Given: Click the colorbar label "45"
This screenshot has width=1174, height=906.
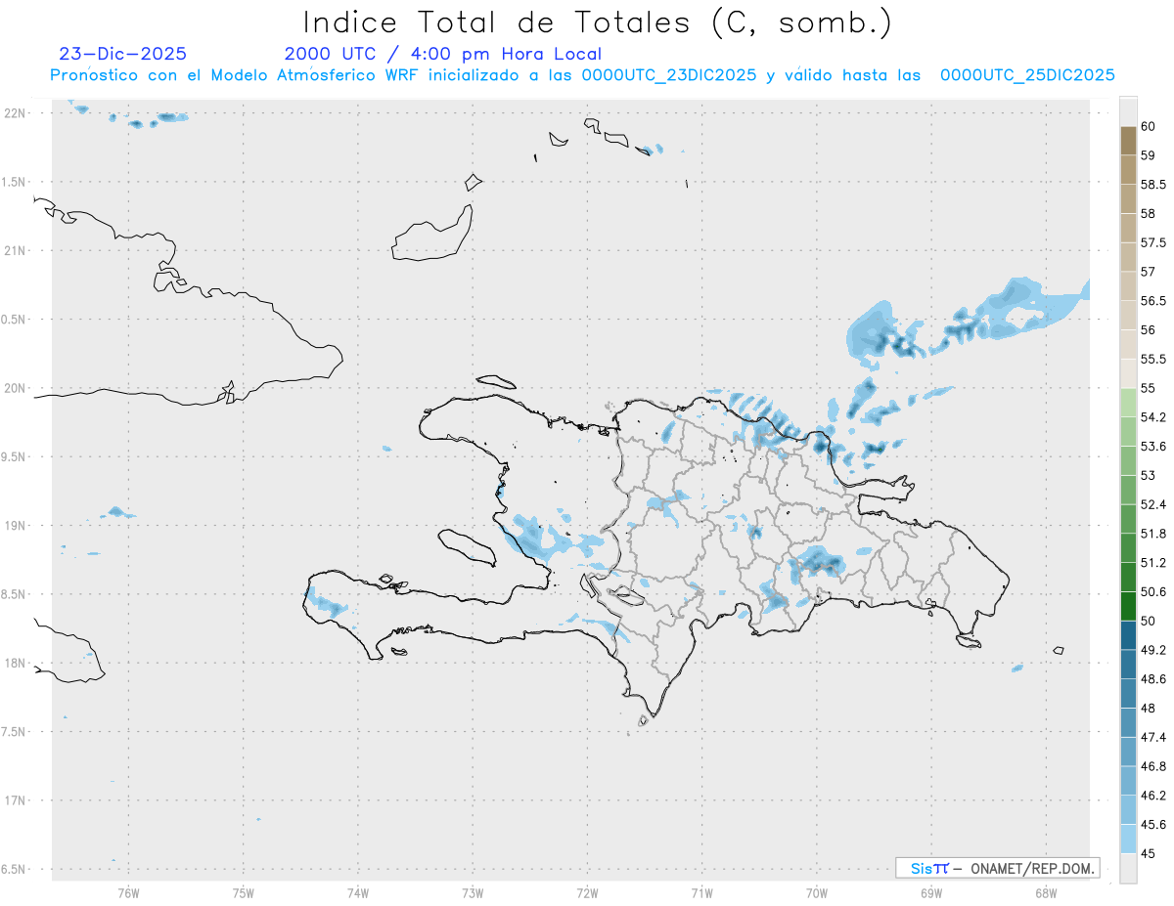Looking at the screenshot, I should 1149,853.
